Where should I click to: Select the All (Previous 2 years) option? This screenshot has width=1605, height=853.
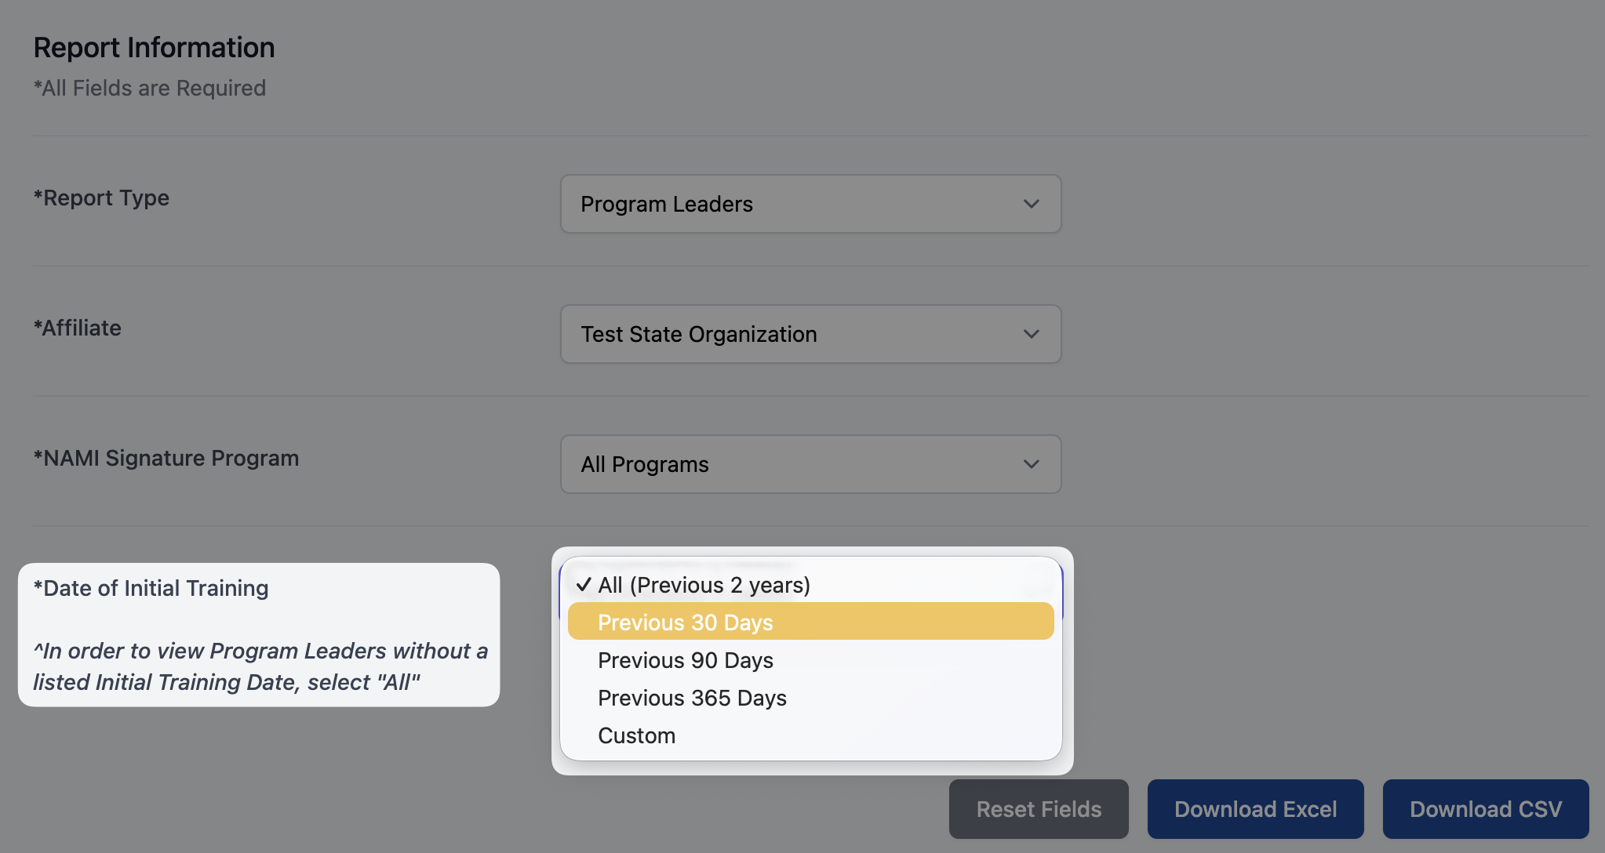704,585
